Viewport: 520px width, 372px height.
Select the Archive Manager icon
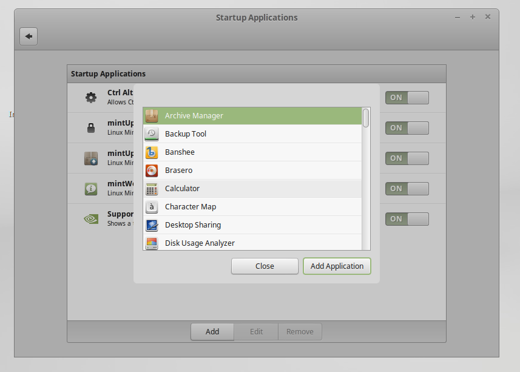152,115
